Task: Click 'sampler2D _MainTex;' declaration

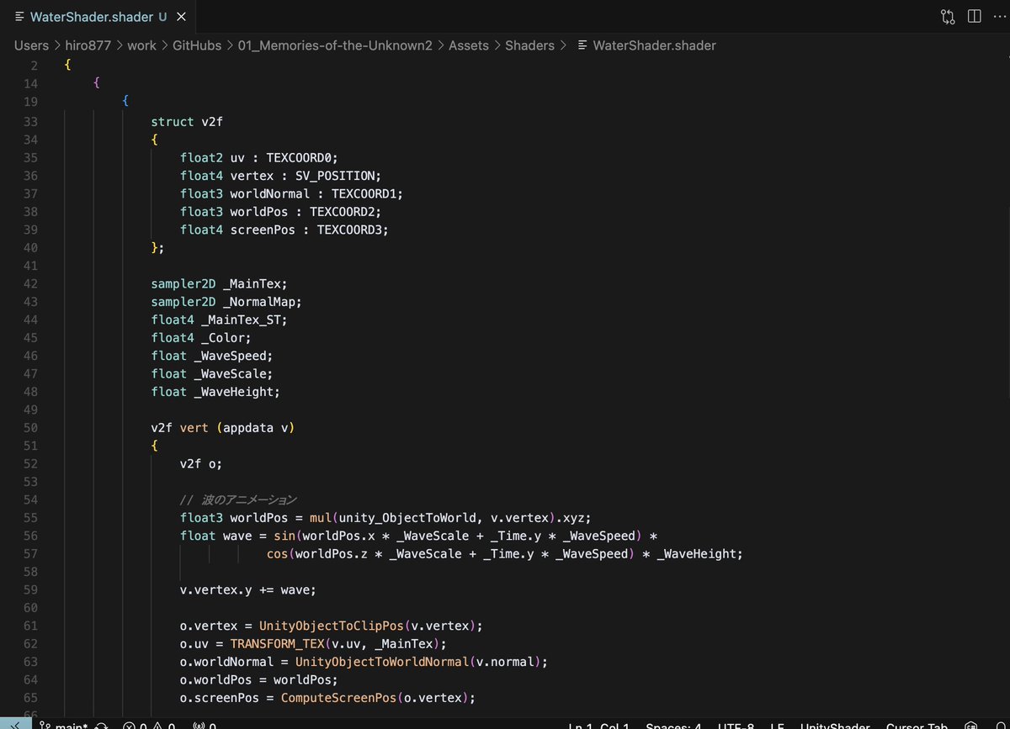Action: point(219,283)
